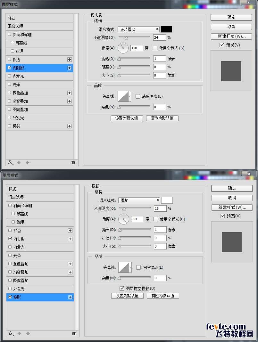Add another 颜色叠加 effect in upper dialog
The height and width of the screenshot is (342, 258).
coord(70,93)
